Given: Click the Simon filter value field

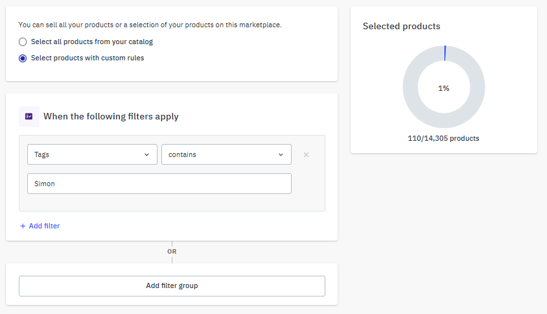Looking at the screenshot, I should point(159,184).
